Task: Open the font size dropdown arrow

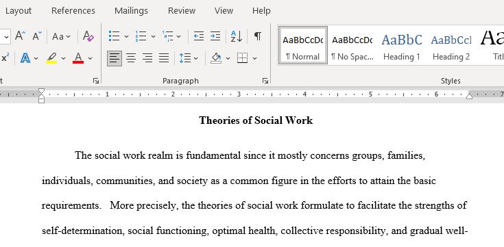Action: 6,36
